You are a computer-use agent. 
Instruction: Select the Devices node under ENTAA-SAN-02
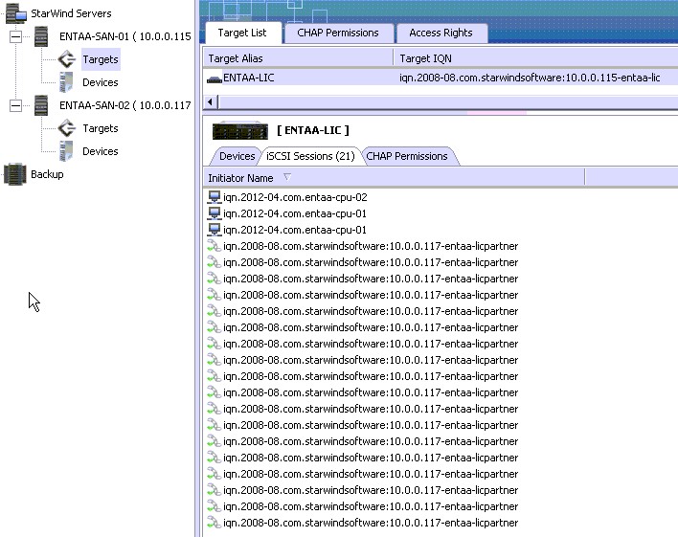[101, 151]
